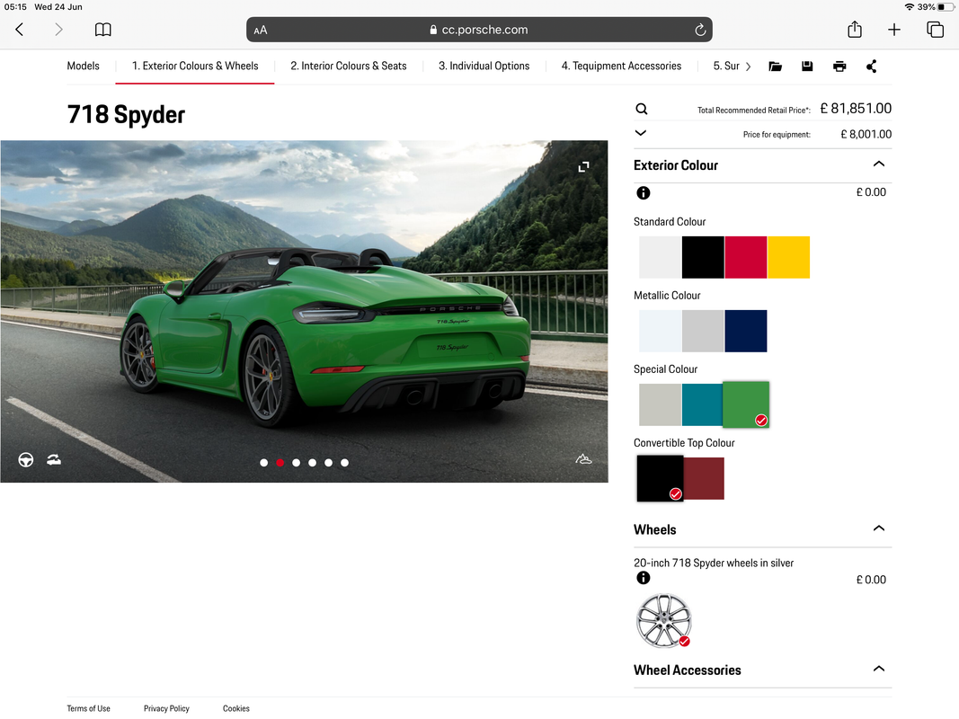This screenshot has height=719, width=959.
Task: Open Tequipment Accessories tab
Action: (621, 66)
